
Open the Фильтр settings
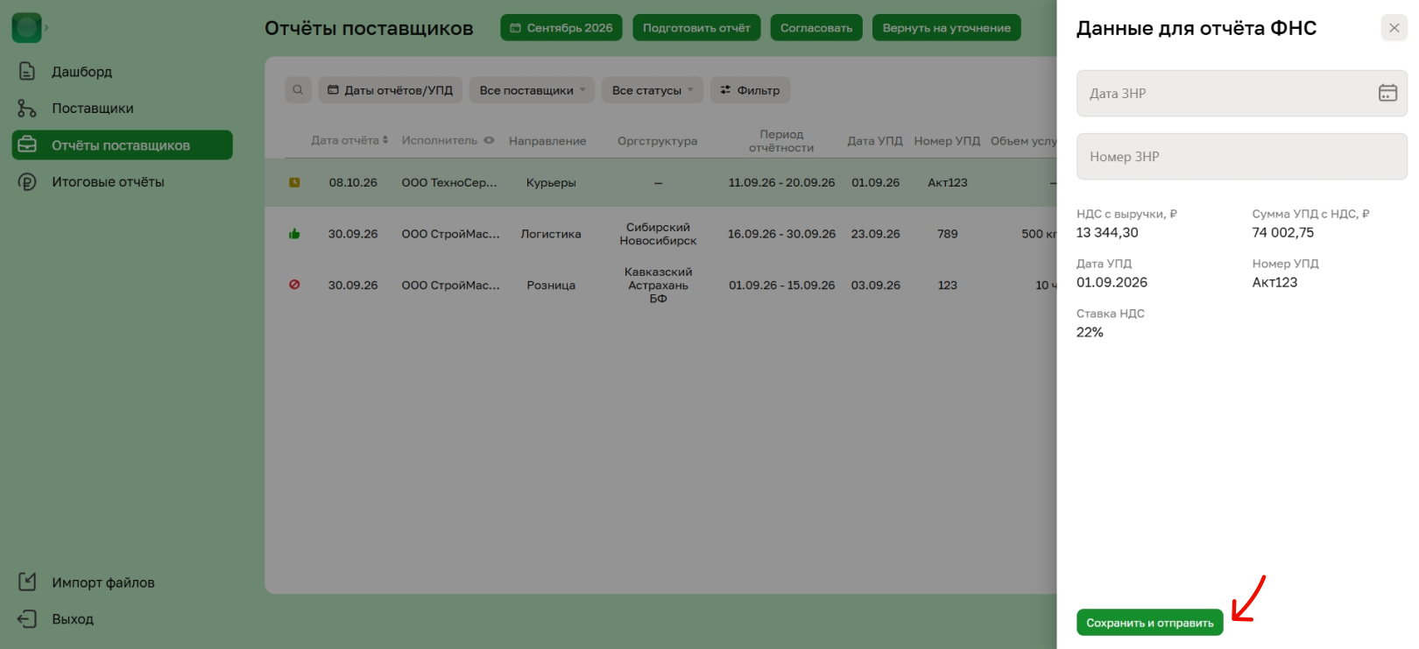750,90
